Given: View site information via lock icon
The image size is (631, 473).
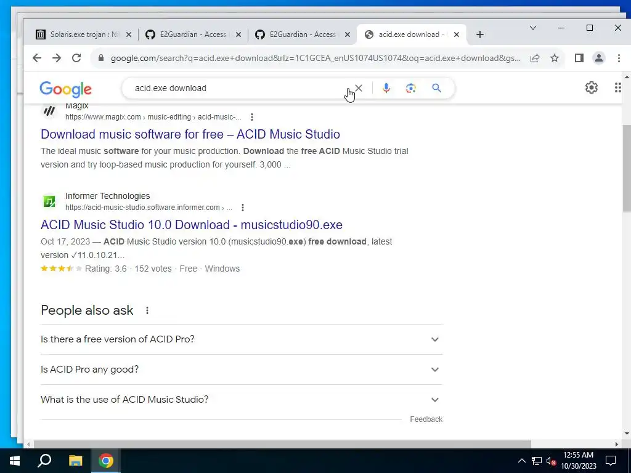Looking at the screenshot, I should tap(102, 58).
